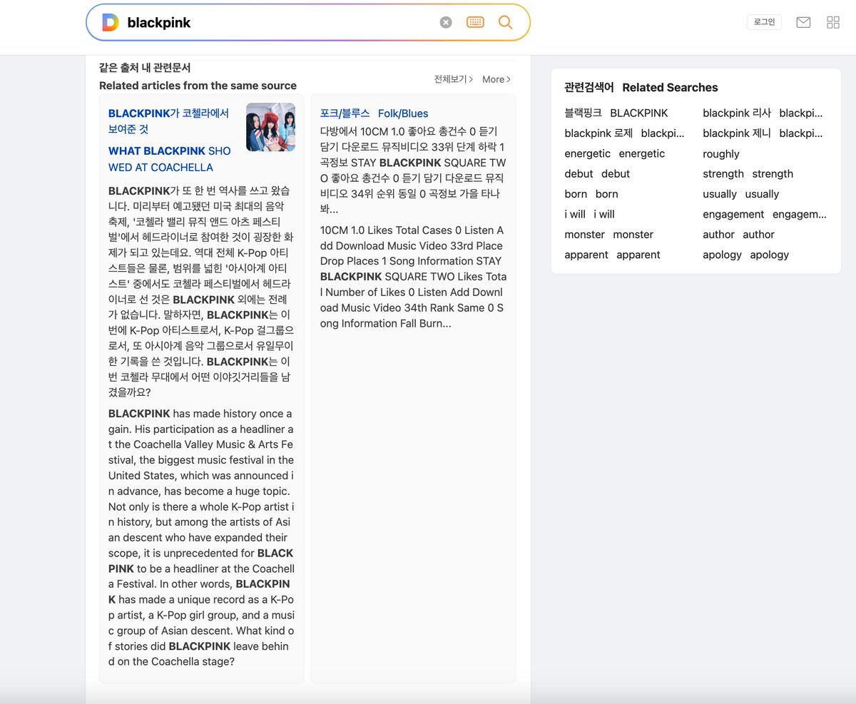This screenshot has width=856, height=704.
Task: Select related search engagement
Action: point(765,214)
